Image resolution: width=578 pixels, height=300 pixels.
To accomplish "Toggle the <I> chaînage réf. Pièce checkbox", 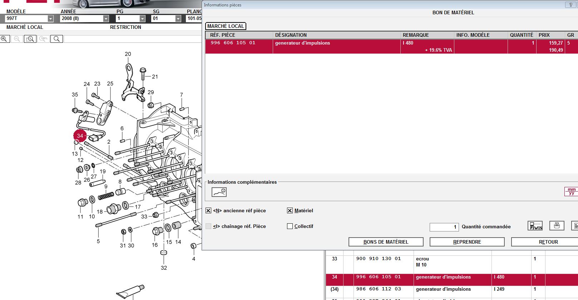I will point(208,226).
